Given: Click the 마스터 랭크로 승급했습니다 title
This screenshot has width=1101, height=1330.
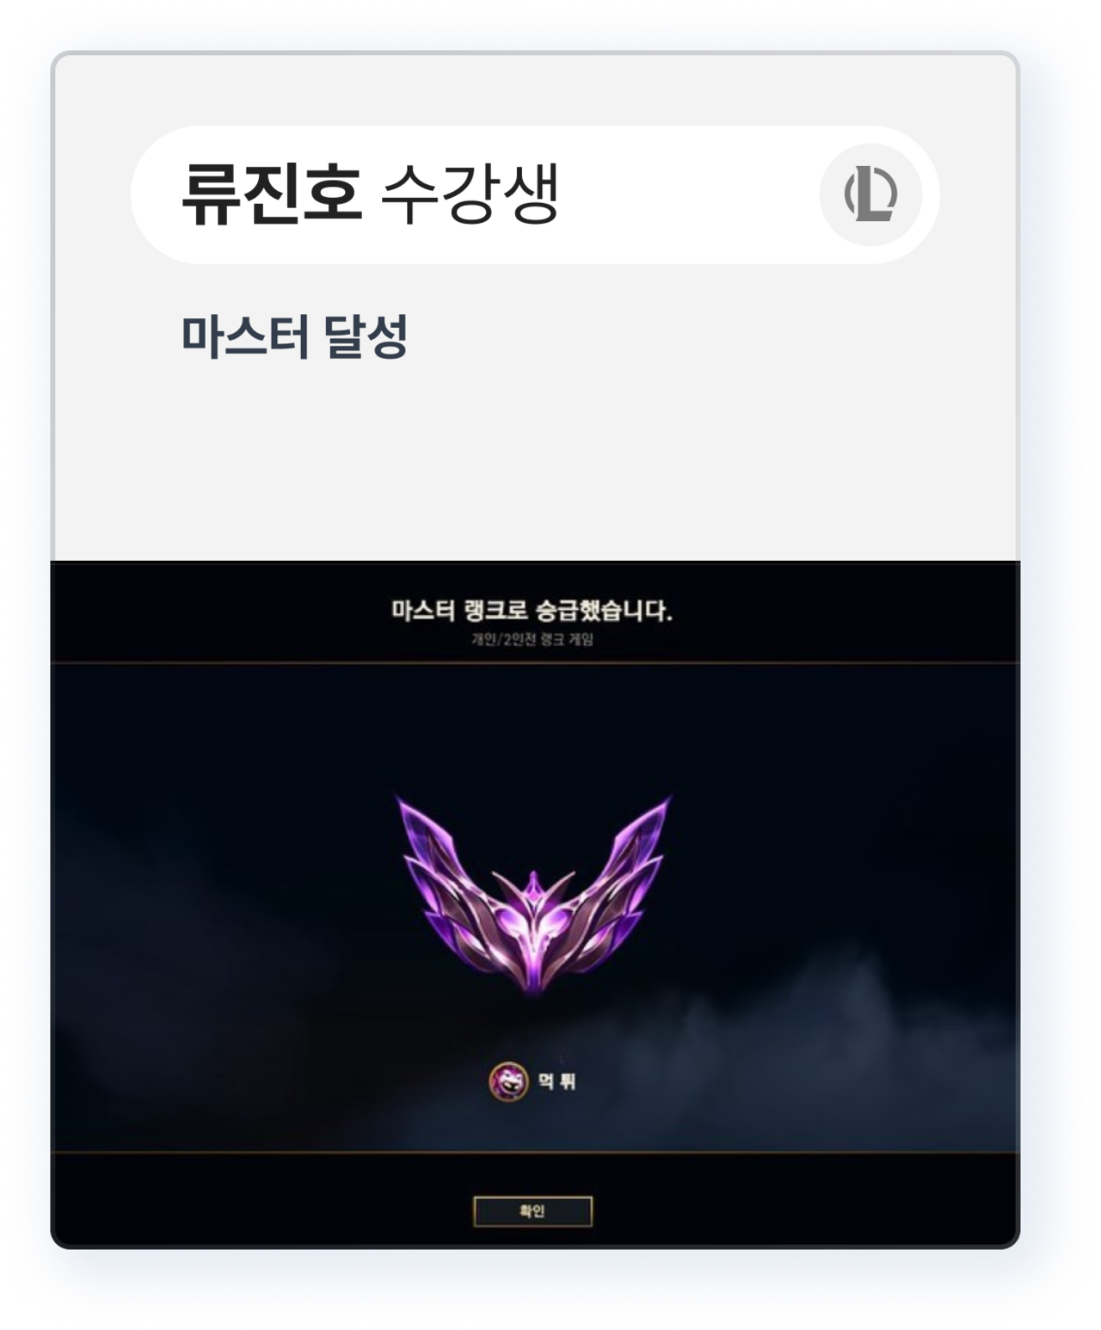Looking at the screenshot, I should (532, 612).
